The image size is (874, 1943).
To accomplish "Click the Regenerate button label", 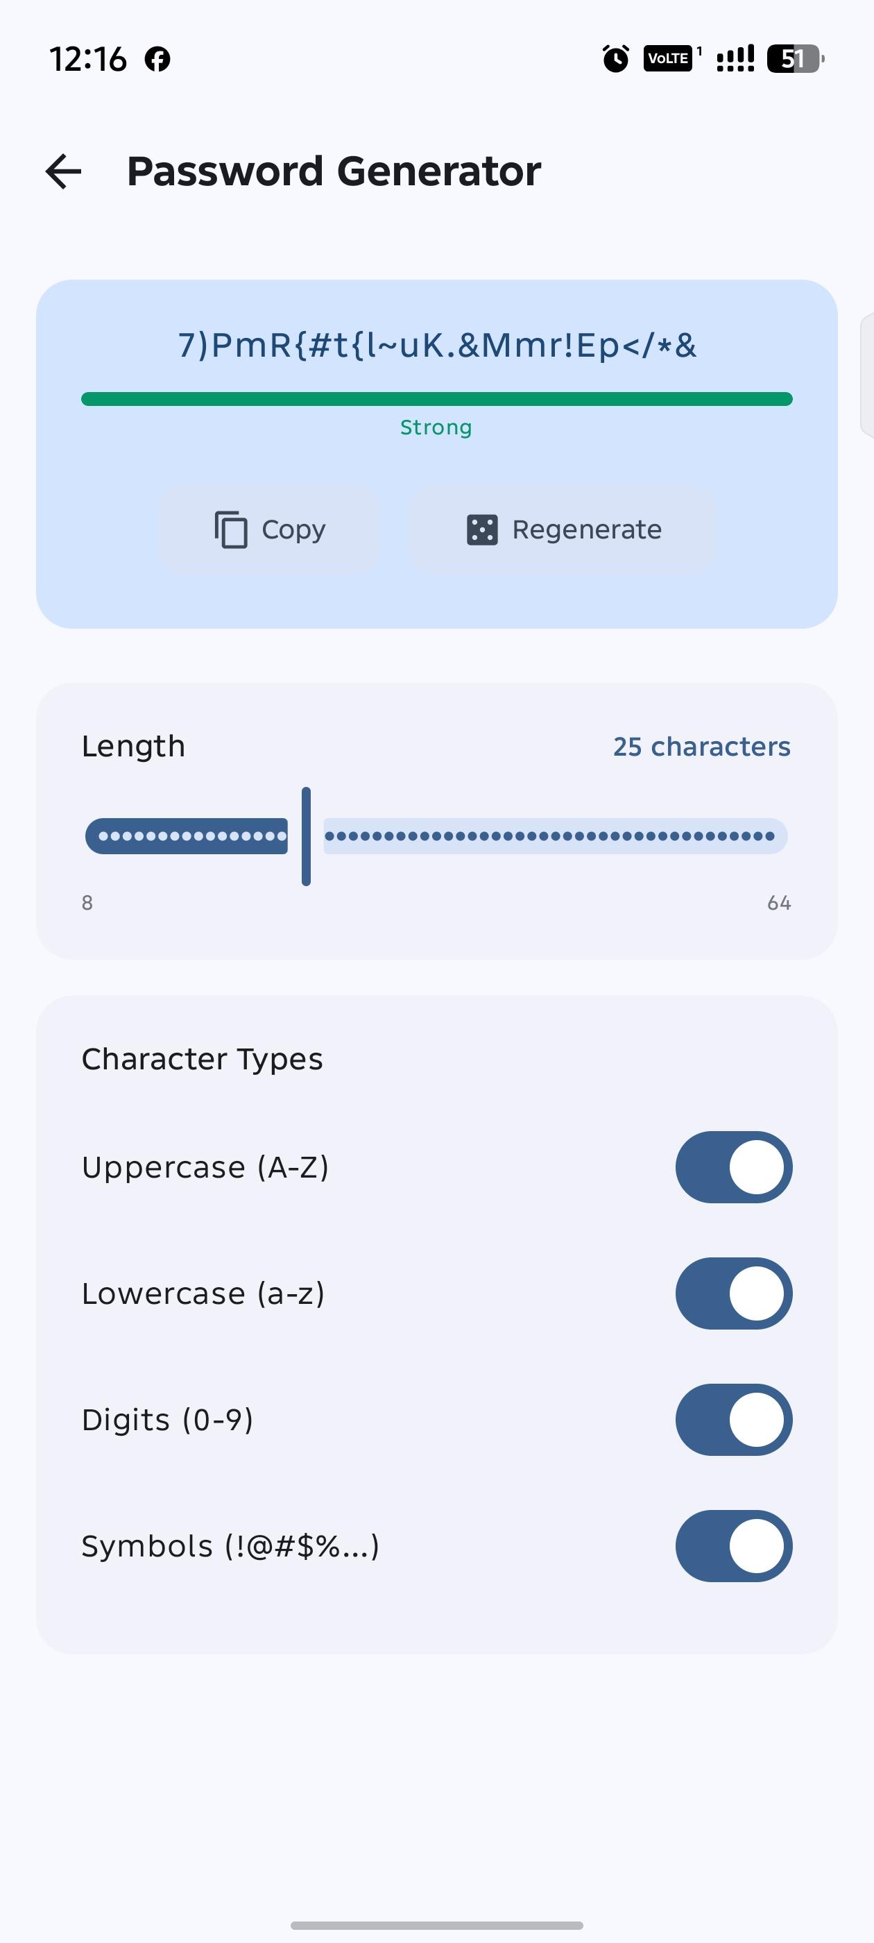I will tap(587, 529).
